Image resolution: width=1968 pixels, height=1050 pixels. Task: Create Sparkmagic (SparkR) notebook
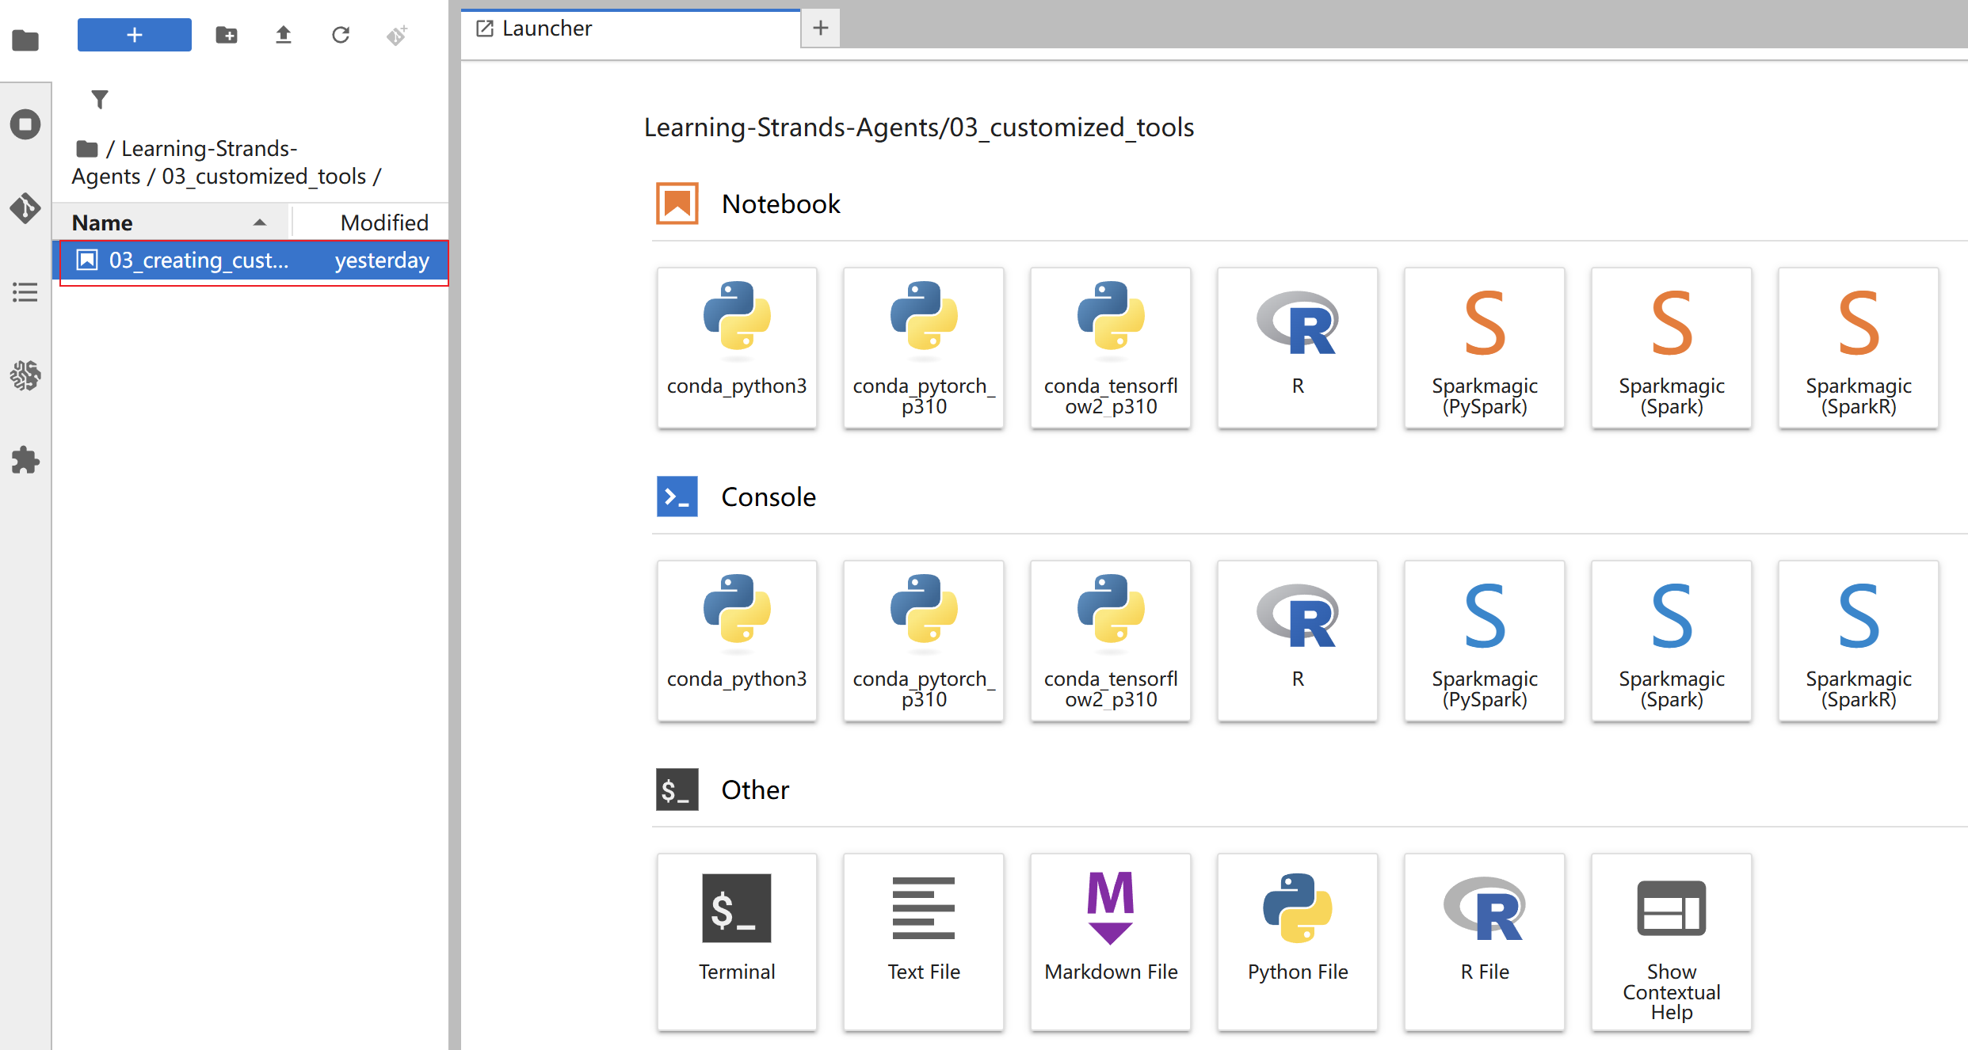pos(1859,348)
